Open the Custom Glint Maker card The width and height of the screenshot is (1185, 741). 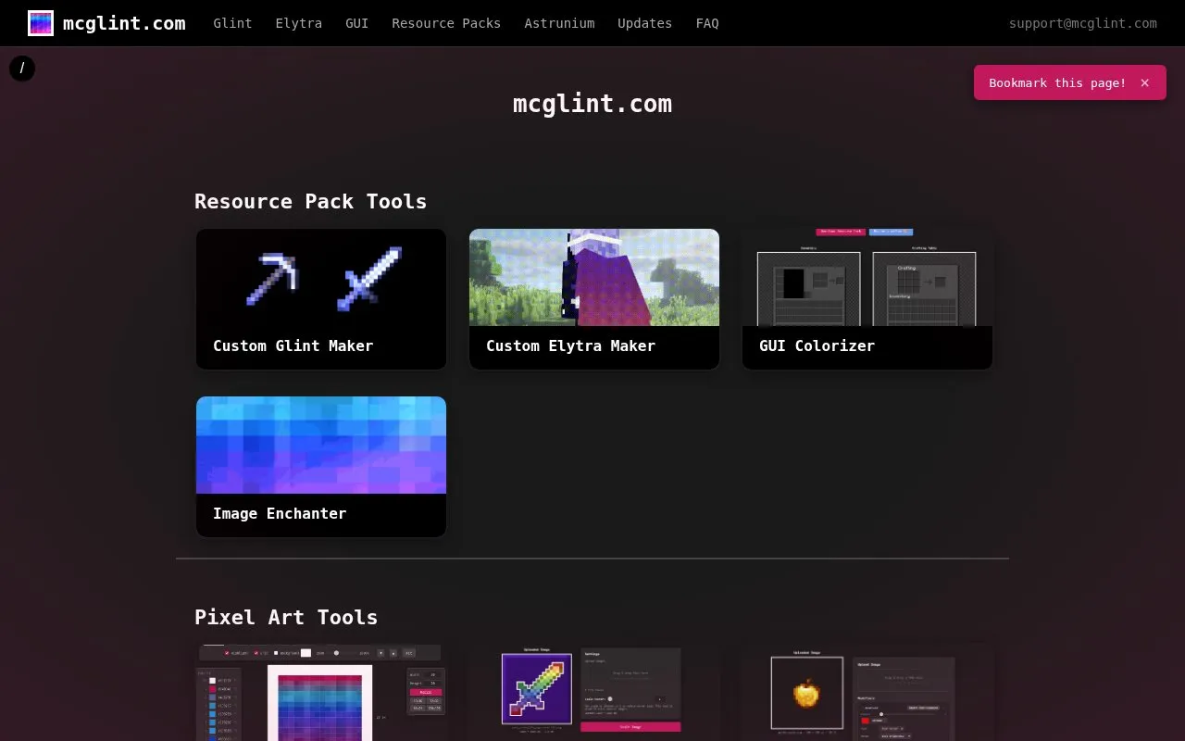tap(321, 299)
